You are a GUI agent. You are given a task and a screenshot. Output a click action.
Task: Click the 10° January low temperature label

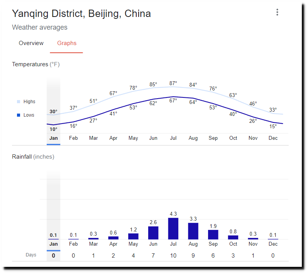(x=53, y=129)
